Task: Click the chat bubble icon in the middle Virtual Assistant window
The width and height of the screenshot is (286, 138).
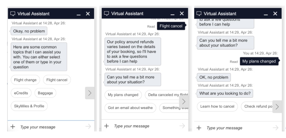Action: coord(106,13)
